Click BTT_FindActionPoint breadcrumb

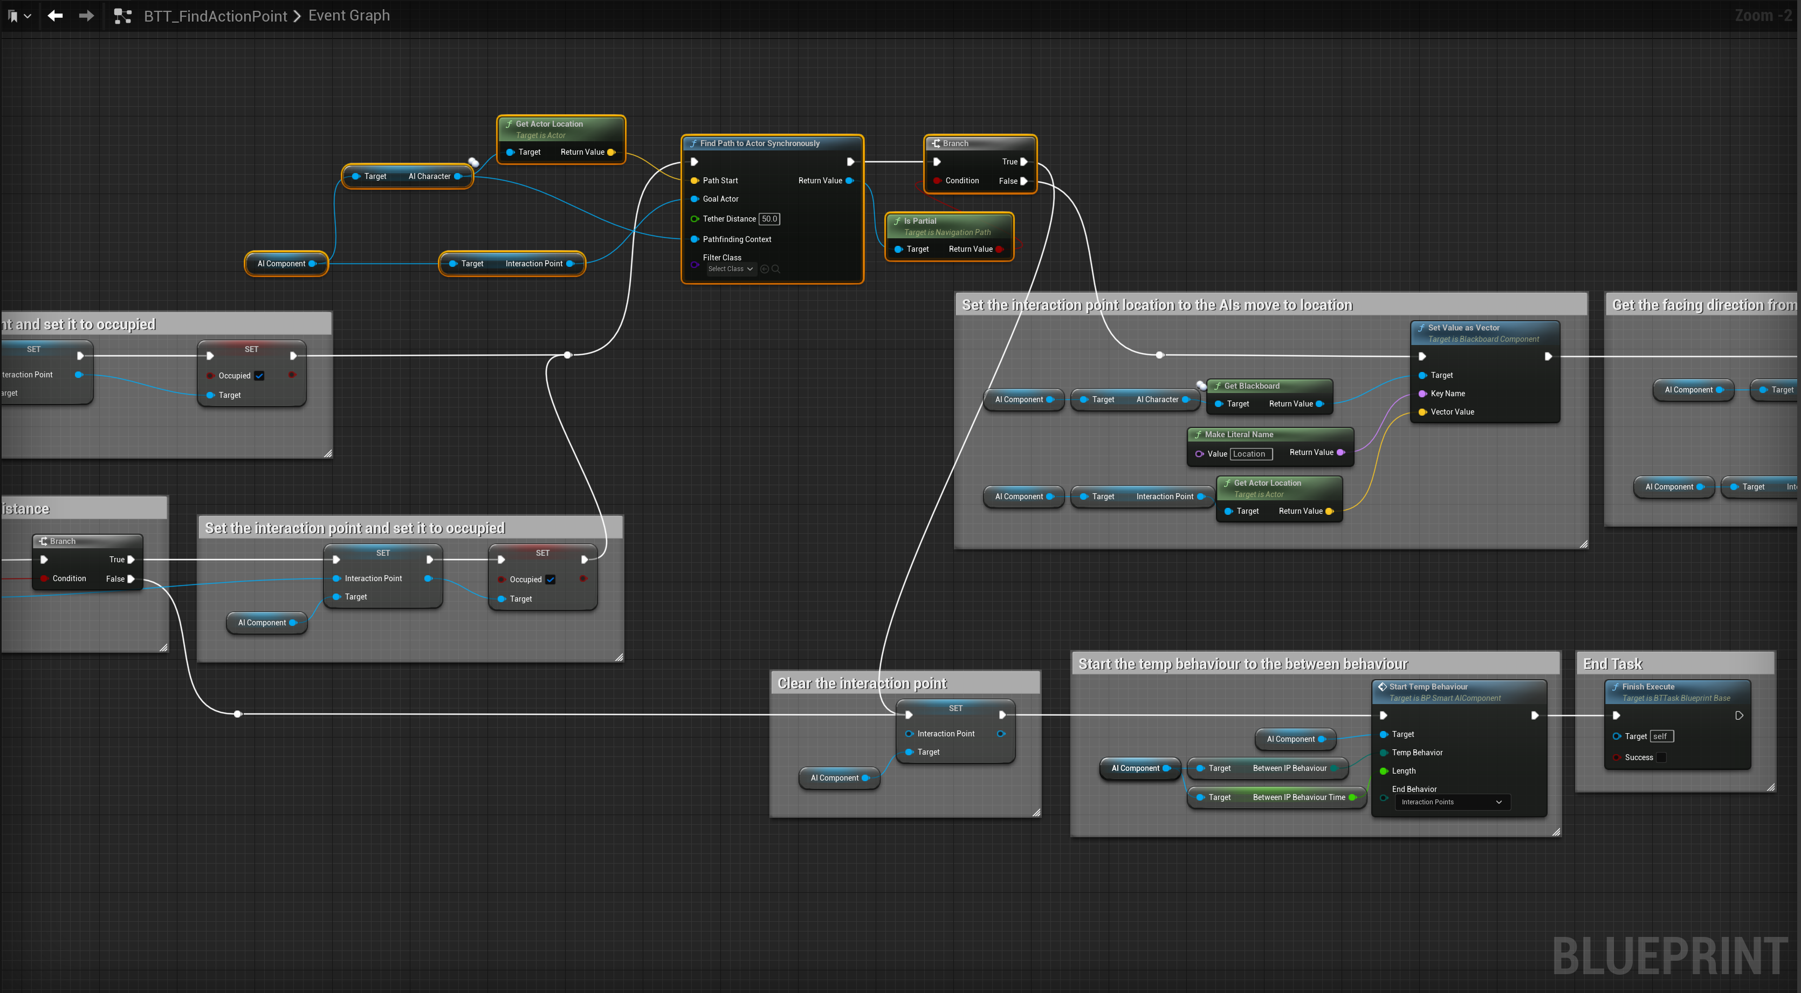click(215, 16)
